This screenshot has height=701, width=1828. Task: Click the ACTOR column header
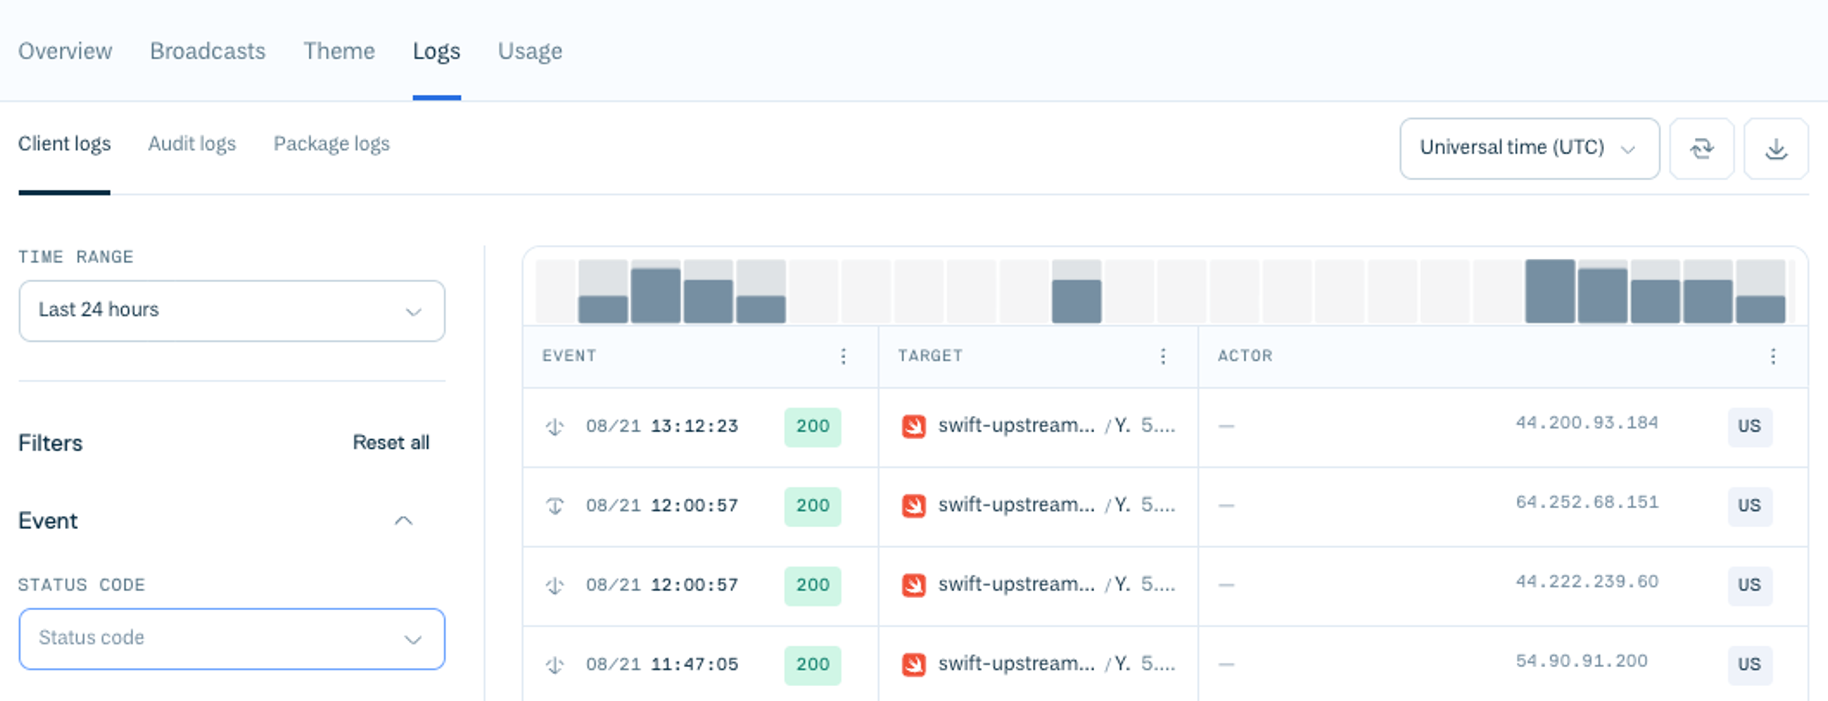(x=1245, y=356)
